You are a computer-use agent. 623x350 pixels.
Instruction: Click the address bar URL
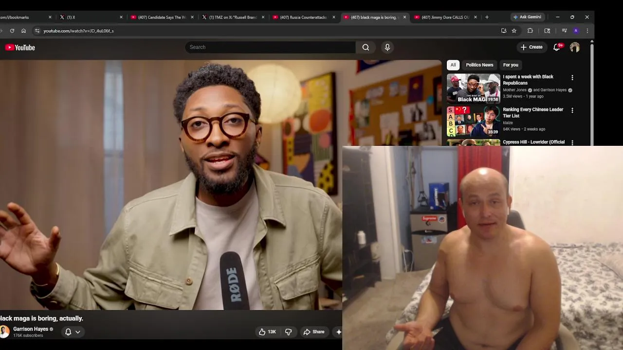click(x=78, y=31)
